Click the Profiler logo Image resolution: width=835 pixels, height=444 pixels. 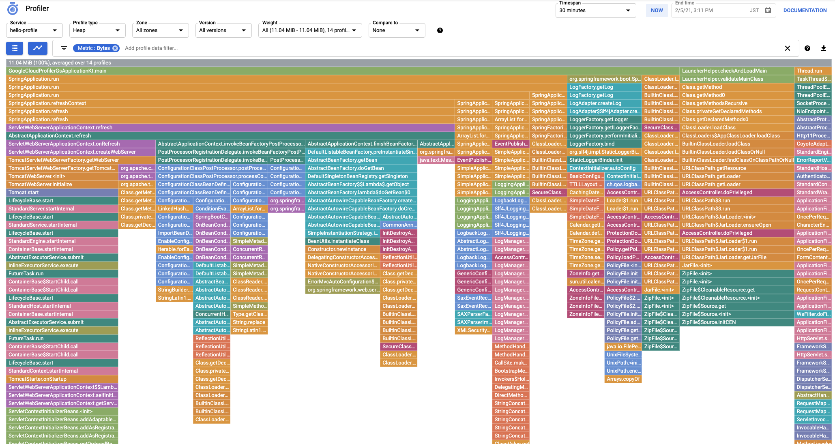tap(13, 9)
